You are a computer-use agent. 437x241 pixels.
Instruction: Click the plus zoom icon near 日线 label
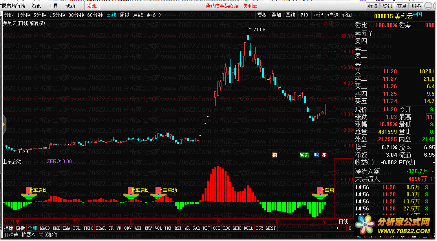tap(338, 228)
